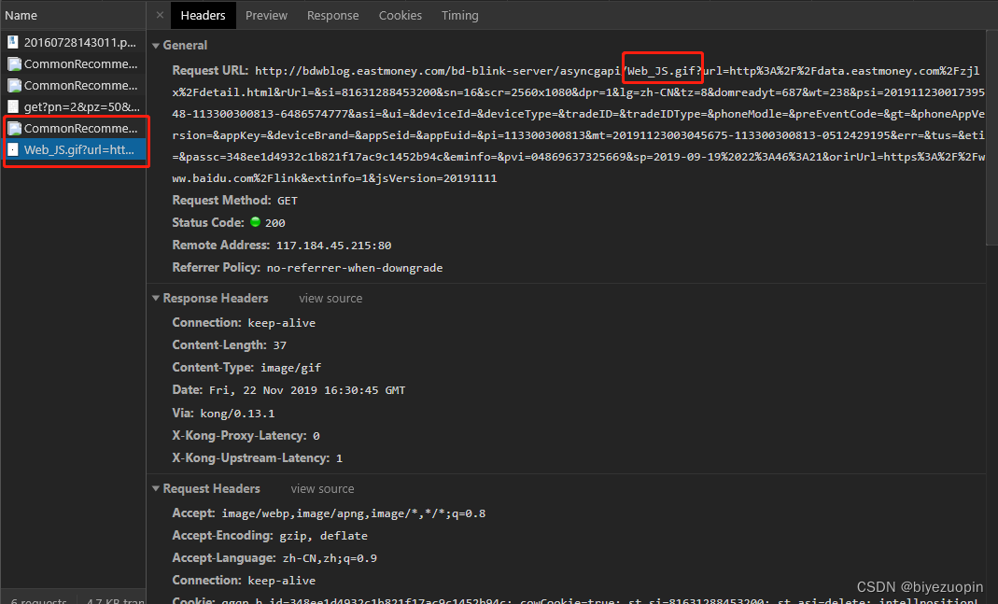Click the document icon of get?pn=2&pz=50 request
Screen dimensions: 998x604
point(13,107)
